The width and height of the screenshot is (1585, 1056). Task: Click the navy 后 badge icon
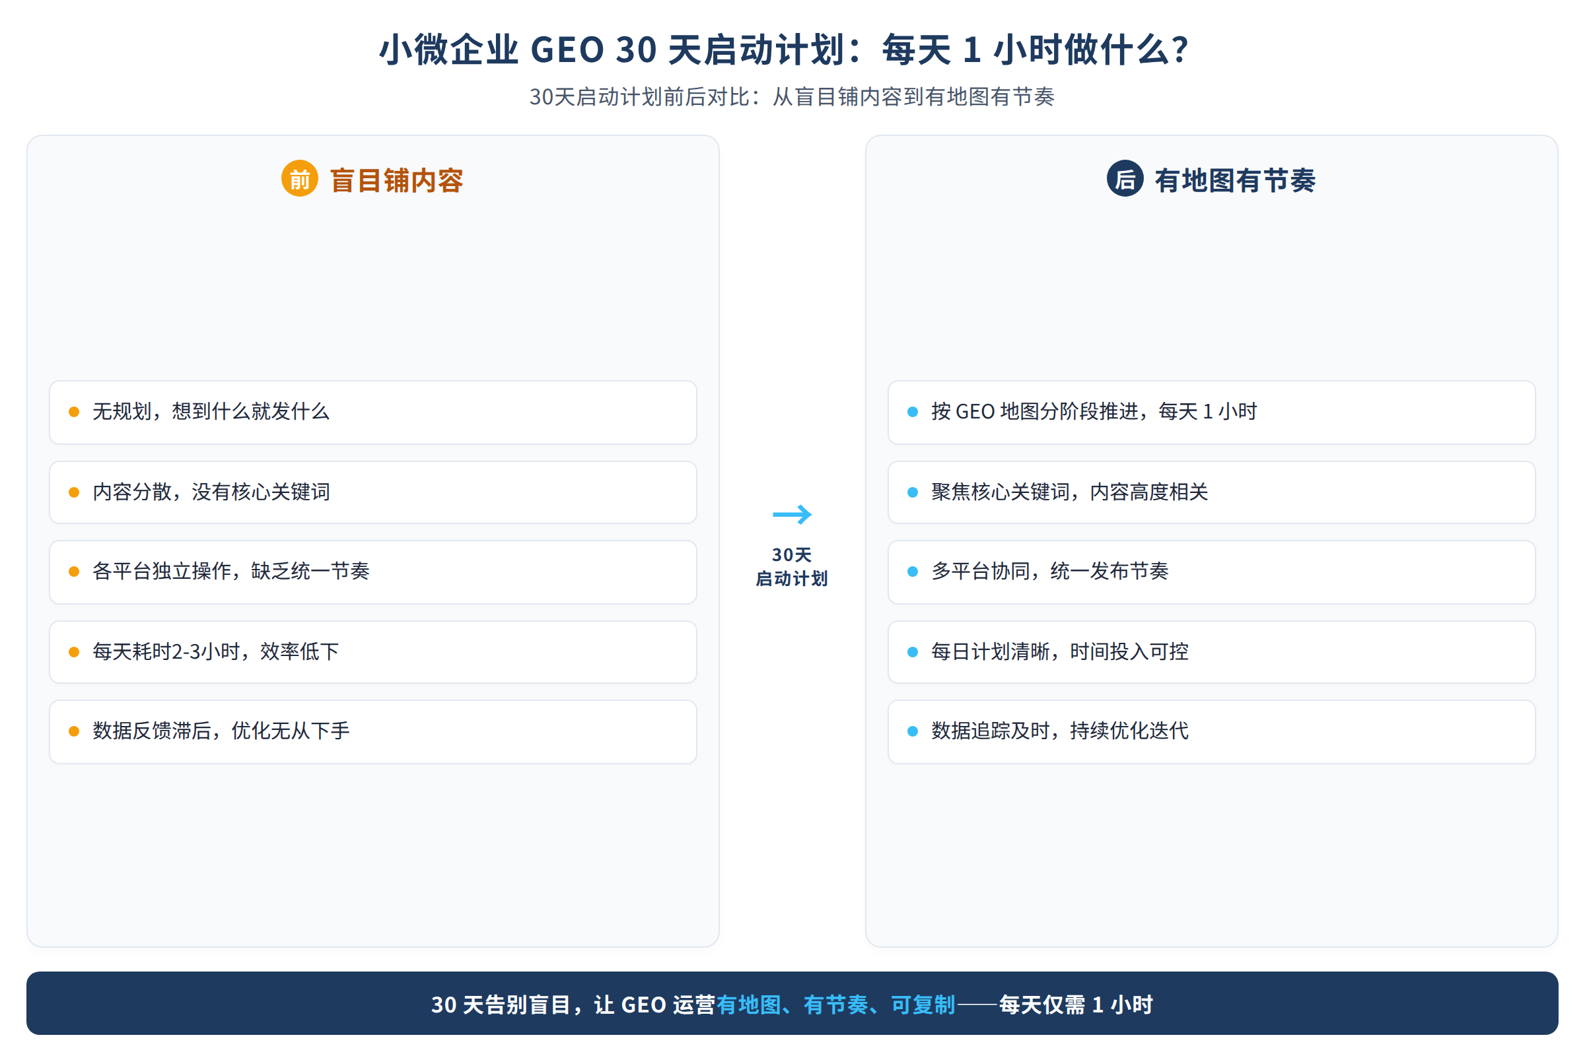pos(1125,178)
